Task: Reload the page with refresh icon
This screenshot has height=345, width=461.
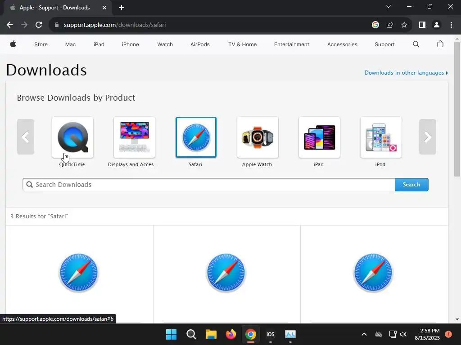Action: tap(39, 25)
